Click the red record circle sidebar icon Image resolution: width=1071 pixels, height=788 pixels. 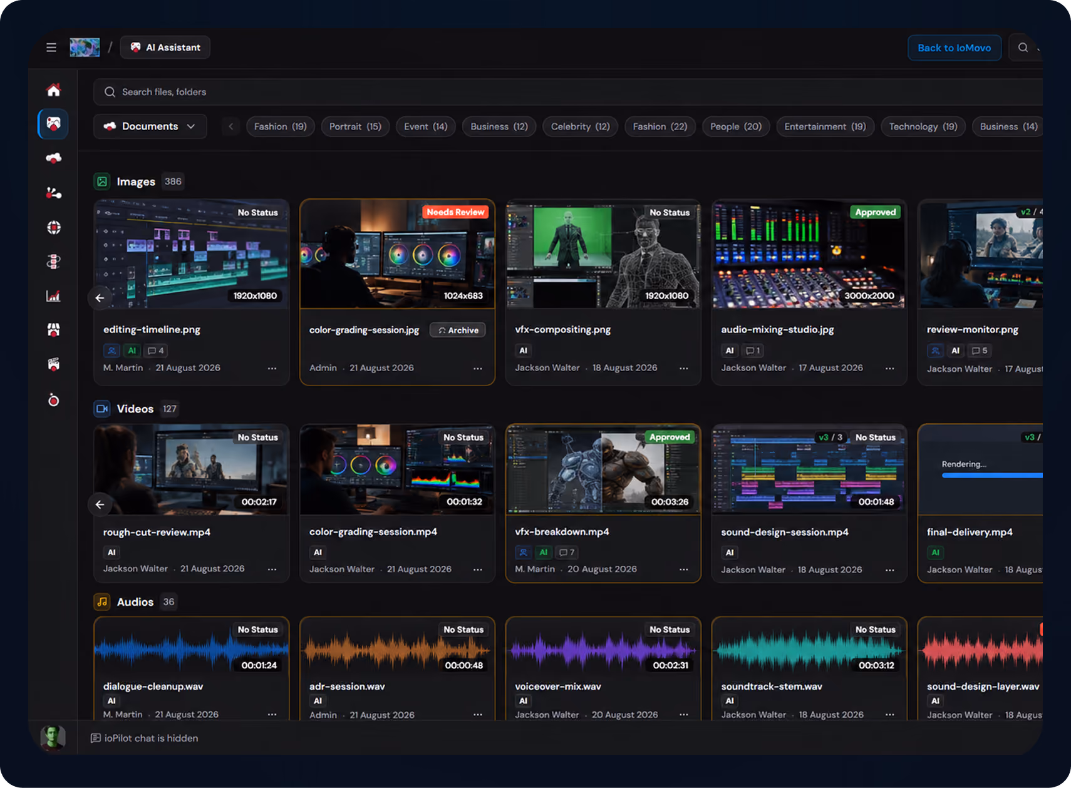54,400
